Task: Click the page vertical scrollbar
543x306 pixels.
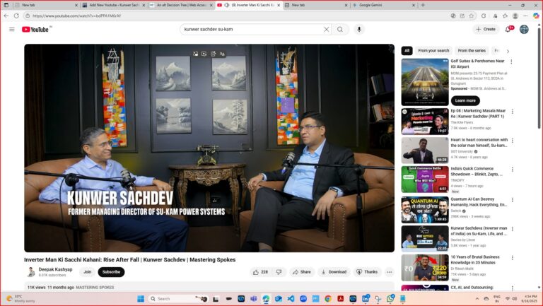Action: pyautogui.click(x=539, y=78)
